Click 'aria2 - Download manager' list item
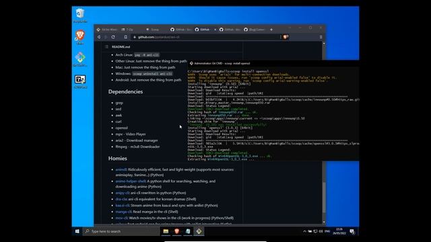The height and width of the screenshot is (242, 431). click(137, 140)
